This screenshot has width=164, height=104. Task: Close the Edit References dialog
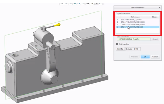(160, 8)
